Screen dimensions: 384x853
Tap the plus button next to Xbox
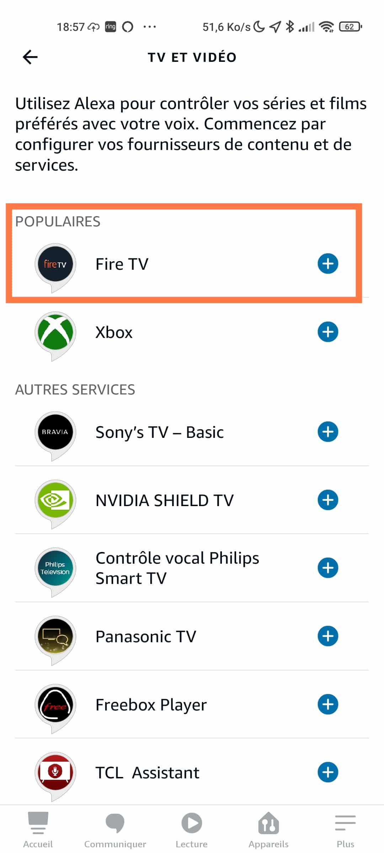[x=327, y=332]
